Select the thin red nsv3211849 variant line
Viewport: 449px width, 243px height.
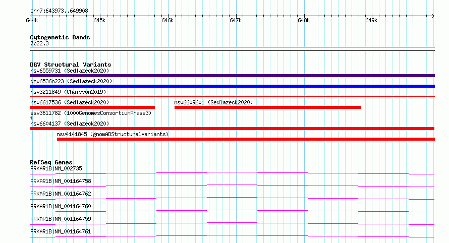pyautogui.click(x=232, y=97)
